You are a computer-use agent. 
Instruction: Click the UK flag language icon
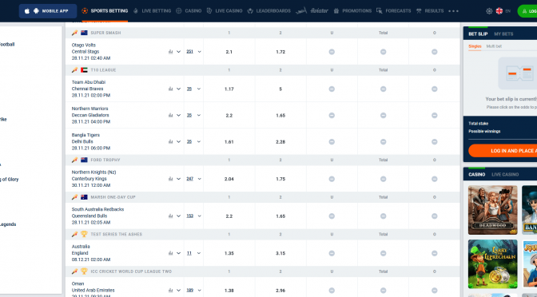(499, 11)
